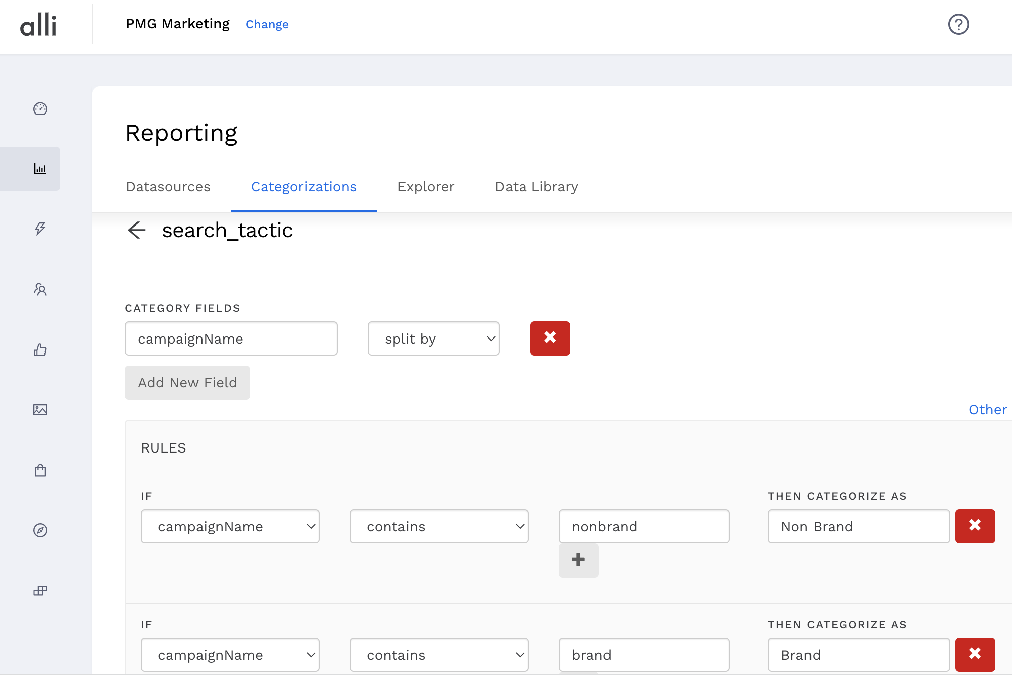Click the reporting bar chart sidebar icon

tap(40, 169)
